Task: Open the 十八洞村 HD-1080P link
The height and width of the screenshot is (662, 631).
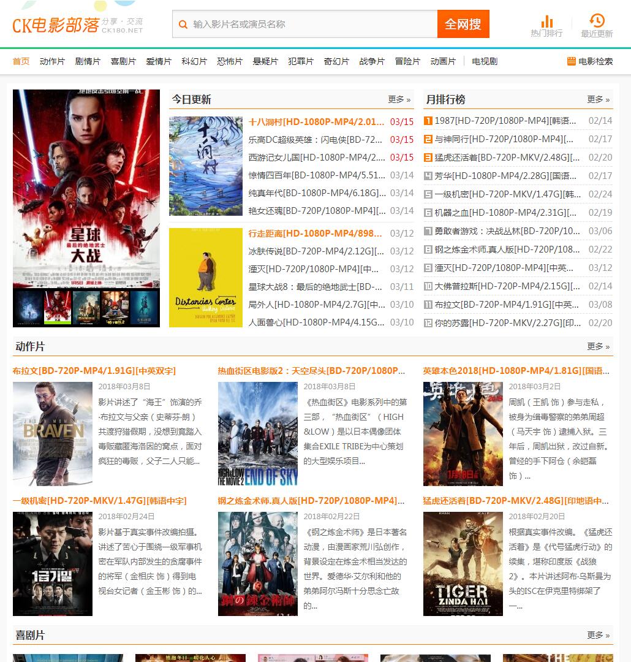Action: (x=316, y=122)
